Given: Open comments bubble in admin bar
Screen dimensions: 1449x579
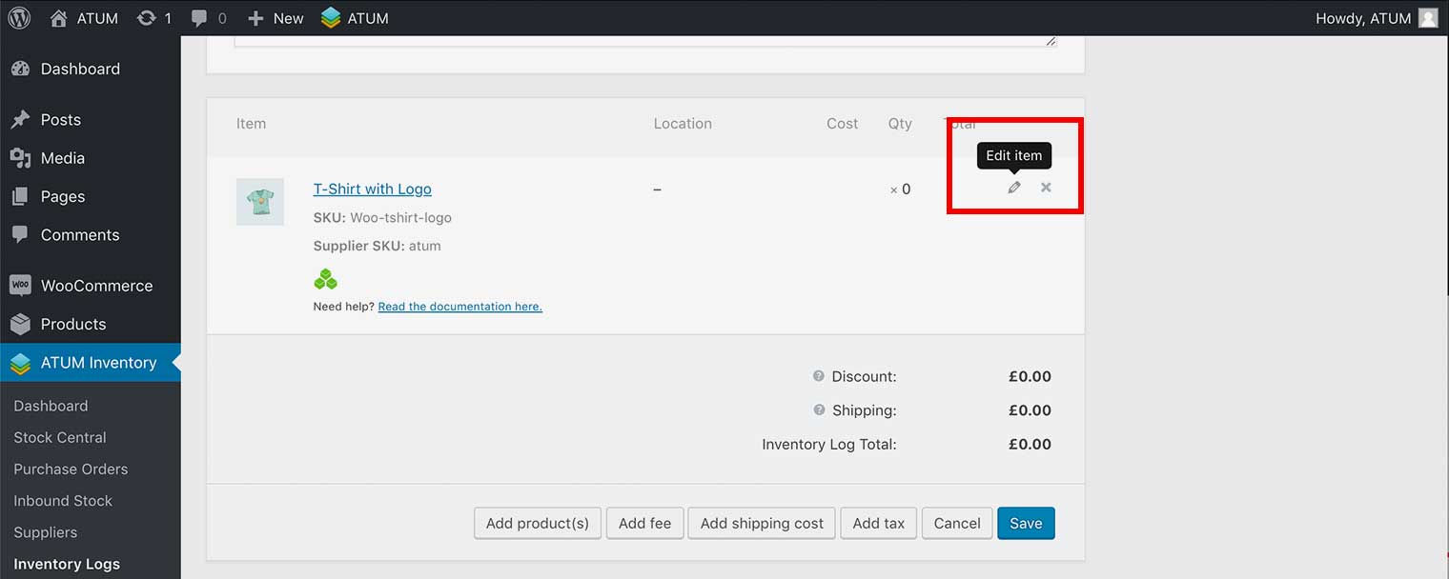Looking at the screenshot, I should click(x=209, y=18).
